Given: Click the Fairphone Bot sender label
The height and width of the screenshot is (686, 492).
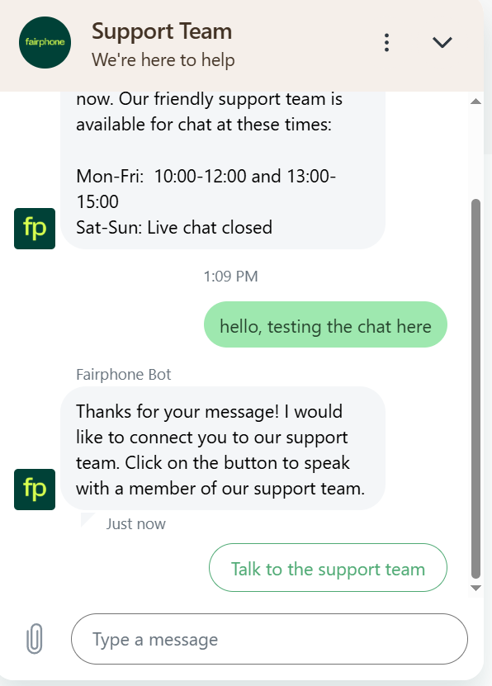Looking at the screenshot, I should pos(123,375).
